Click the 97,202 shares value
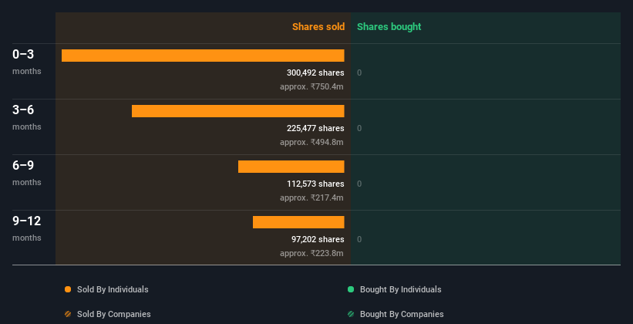The image size is (633, 324). (x=318, y=240)
